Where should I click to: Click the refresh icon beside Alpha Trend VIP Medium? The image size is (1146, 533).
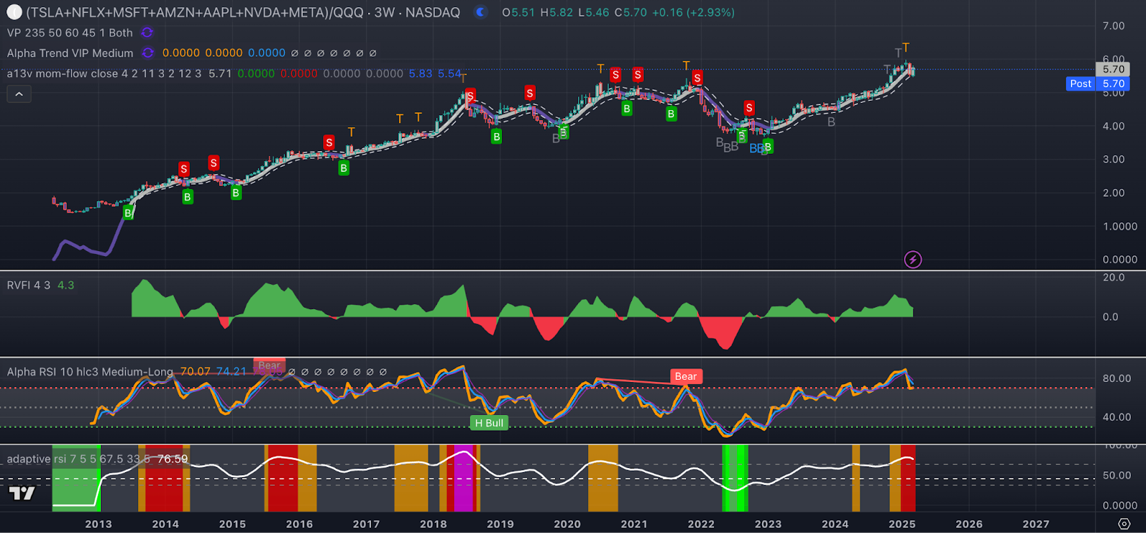(x=148, y=53)
